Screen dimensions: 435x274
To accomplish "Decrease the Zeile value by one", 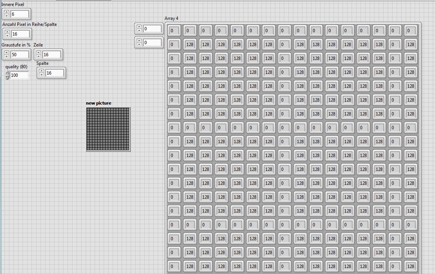I will coord(39,56).
